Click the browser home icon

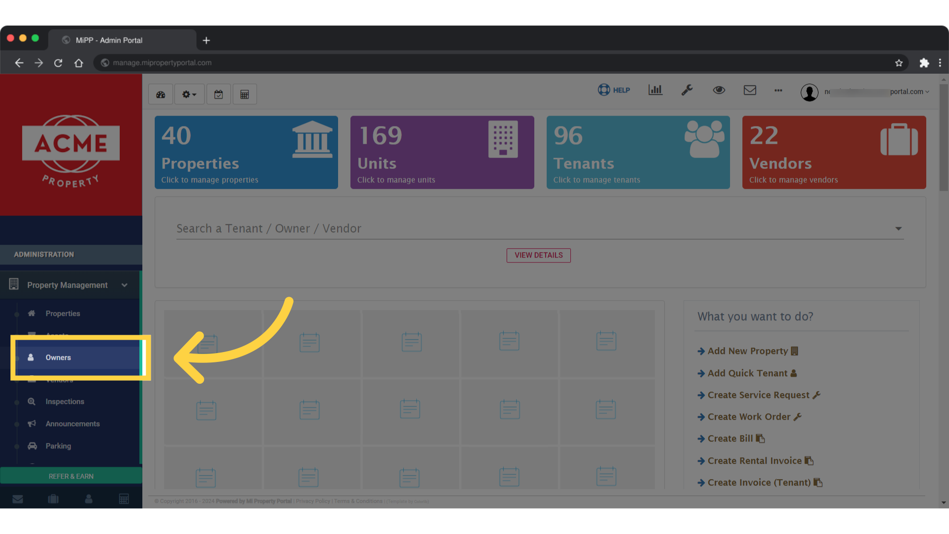coord(79,63)
